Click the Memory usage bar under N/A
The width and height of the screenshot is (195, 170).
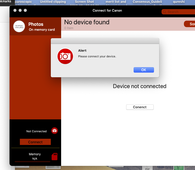32,162
